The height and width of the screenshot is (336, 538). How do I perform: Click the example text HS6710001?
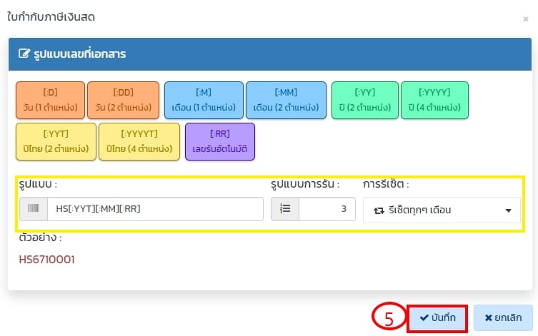(x=46, y=260)
